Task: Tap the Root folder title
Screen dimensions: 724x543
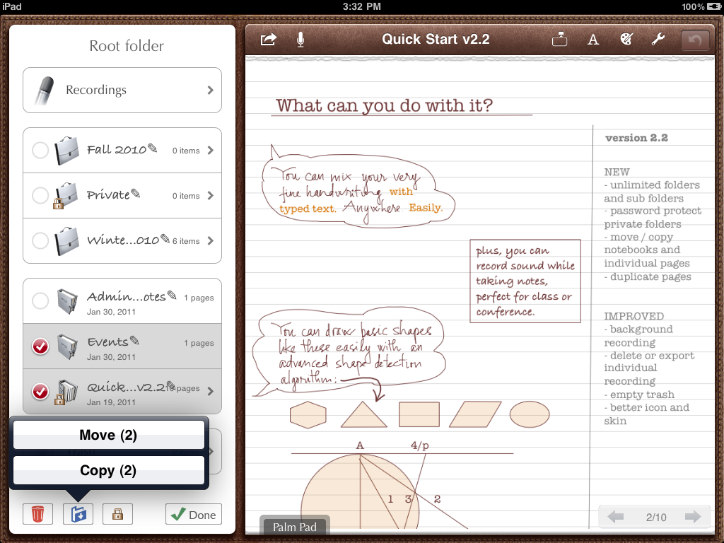Action: 127,46
